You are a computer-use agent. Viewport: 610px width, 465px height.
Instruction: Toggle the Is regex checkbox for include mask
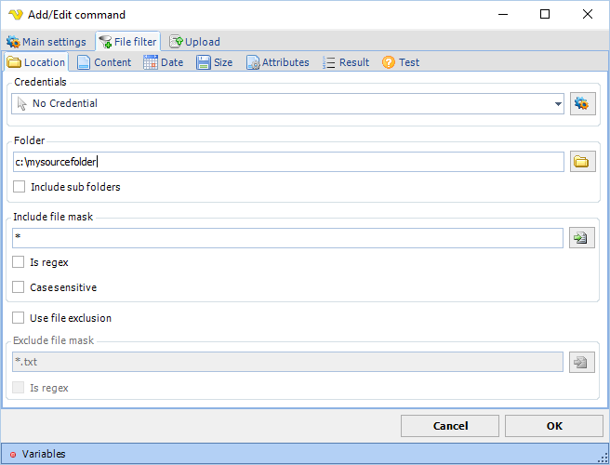[x=20, y=262]
